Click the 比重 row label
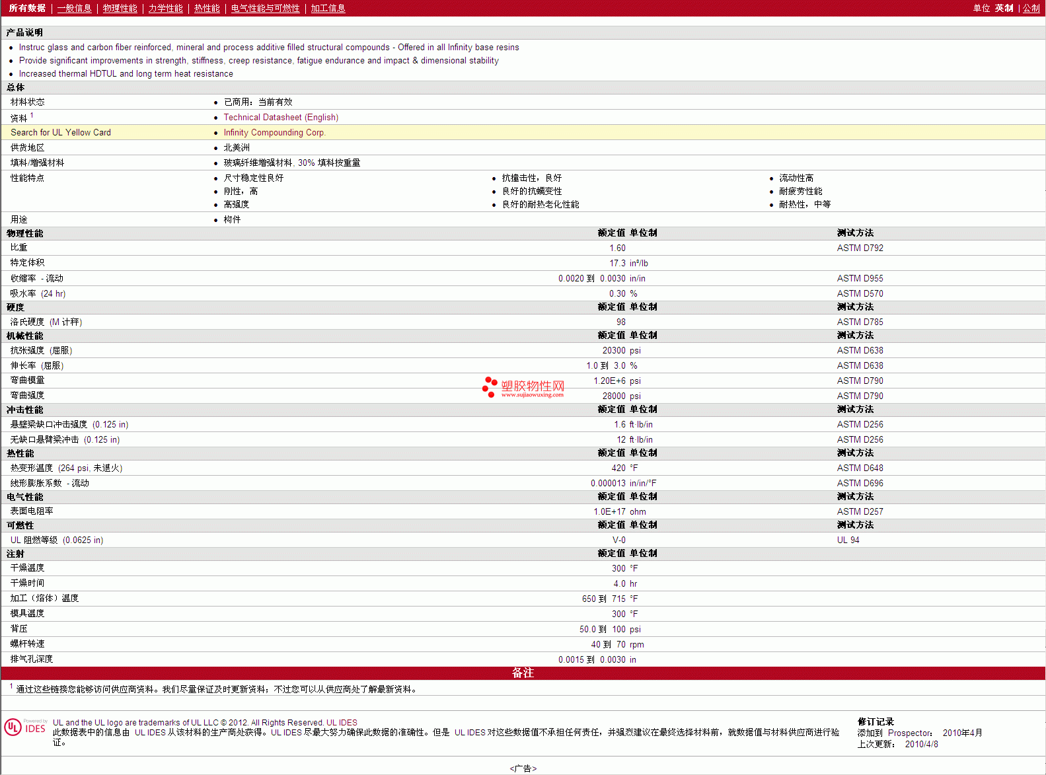1046x775 pixels. point(19,248)
